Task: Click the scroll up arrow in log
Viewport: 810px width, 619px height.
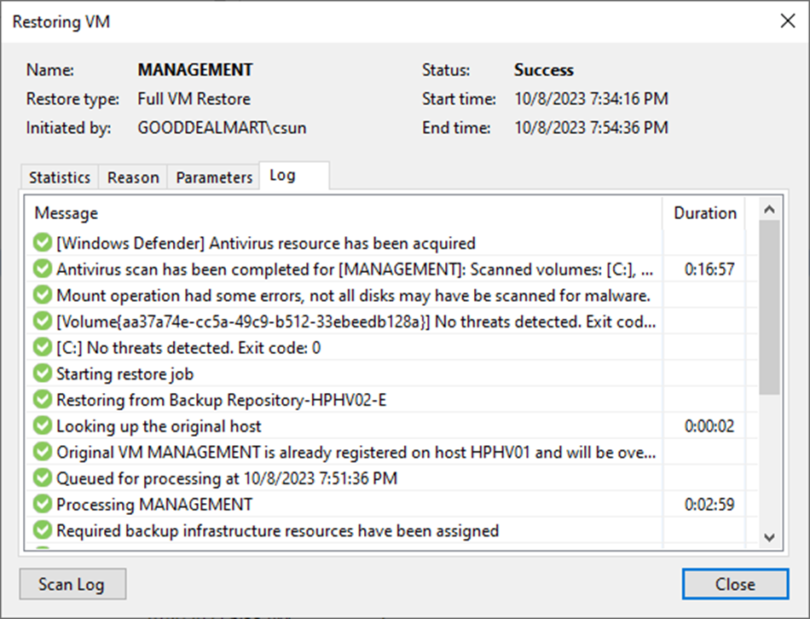Action: pyautogui.click(x=769, y=210)
